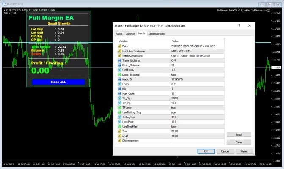The image size is (284, 169).
Task: Click the empty Ordercomment value field
Action: [198, 141]
